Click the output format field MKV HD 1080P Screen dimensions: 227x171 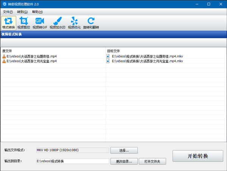click(x=73, y=150)
